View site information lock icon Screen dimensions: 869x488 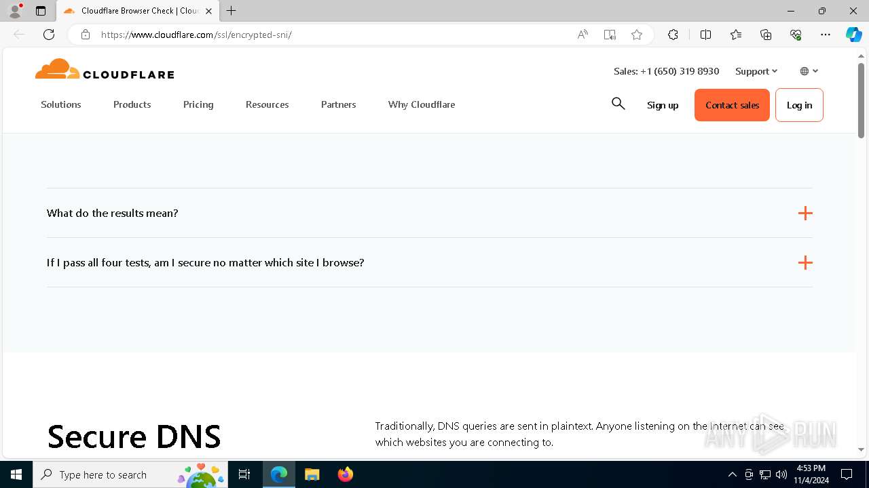(86, 35)
